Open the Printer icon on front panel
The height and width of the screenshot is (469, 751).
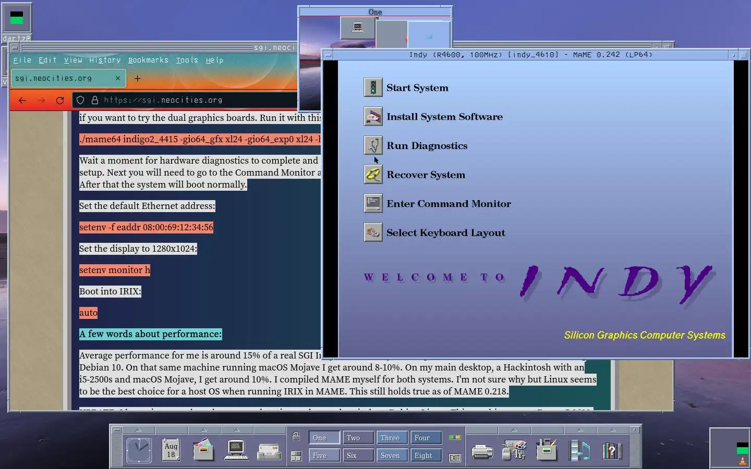click(482, 451)
